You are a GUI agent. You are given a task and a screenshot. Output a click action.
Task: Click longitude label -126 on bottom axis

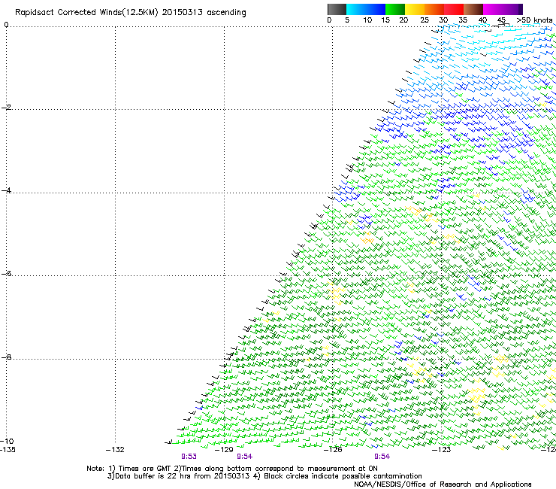[x=333, y=450]
